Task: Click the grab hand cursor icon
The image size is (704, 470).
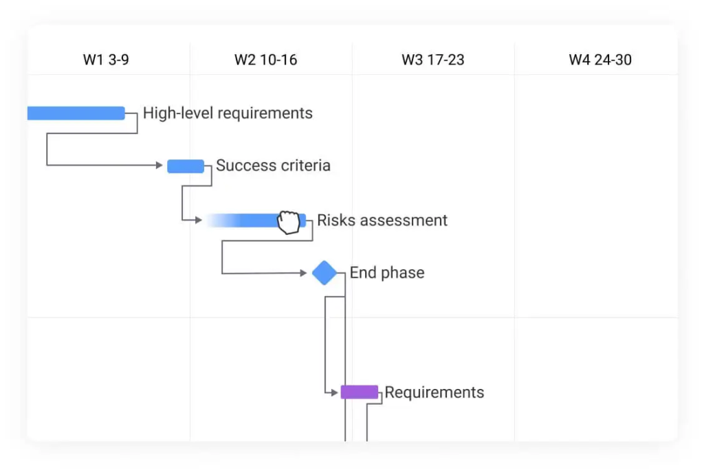Action: click(x=290, y=221)
